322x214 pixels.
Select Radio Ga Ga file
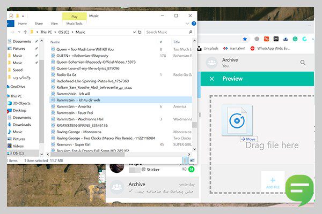point(67,75)
